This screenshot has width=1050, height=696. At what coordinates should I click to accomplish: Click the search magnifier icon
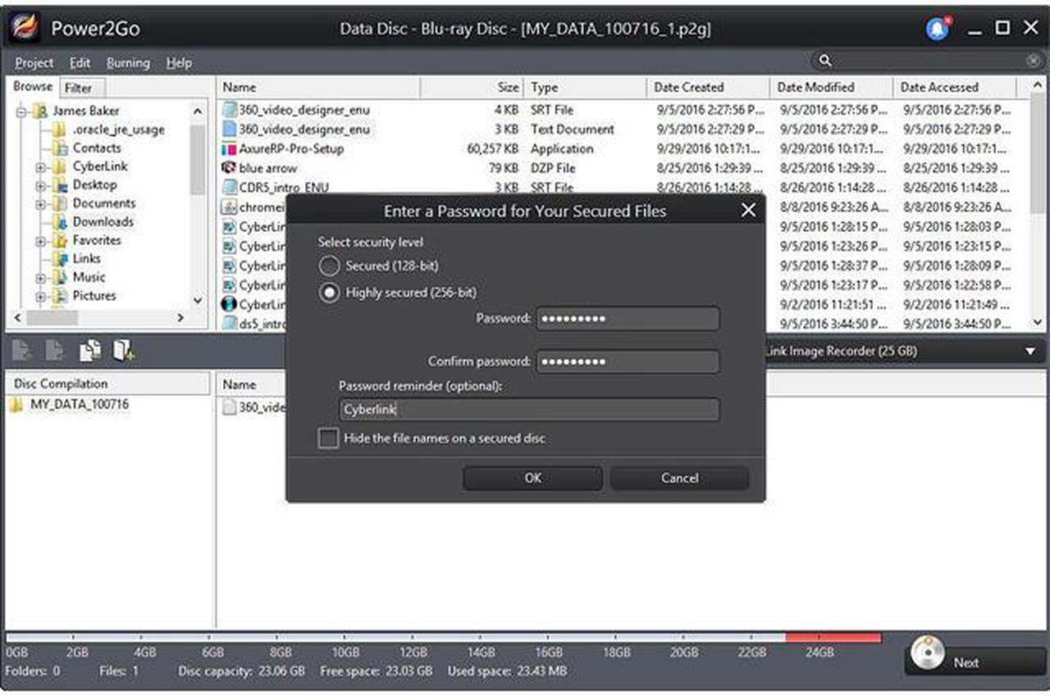click(825, 61)
